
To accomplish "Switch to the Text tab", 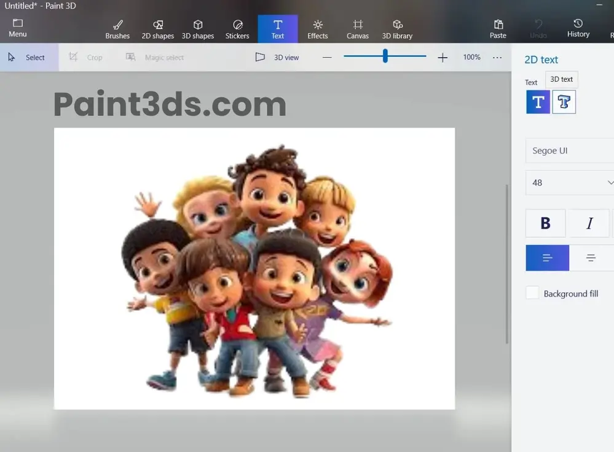I will click(277, 28).
